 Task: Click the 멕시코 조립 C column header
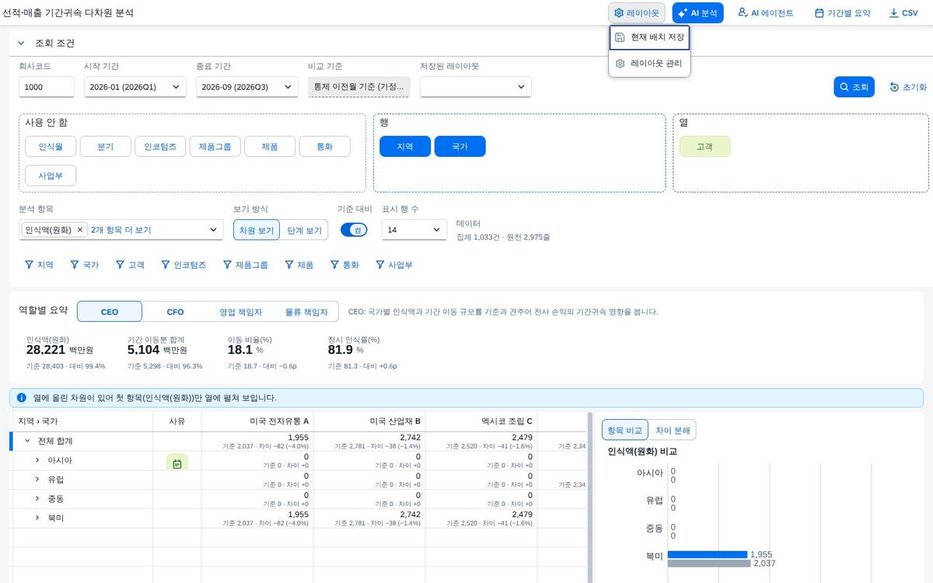[x=480, y=421]
